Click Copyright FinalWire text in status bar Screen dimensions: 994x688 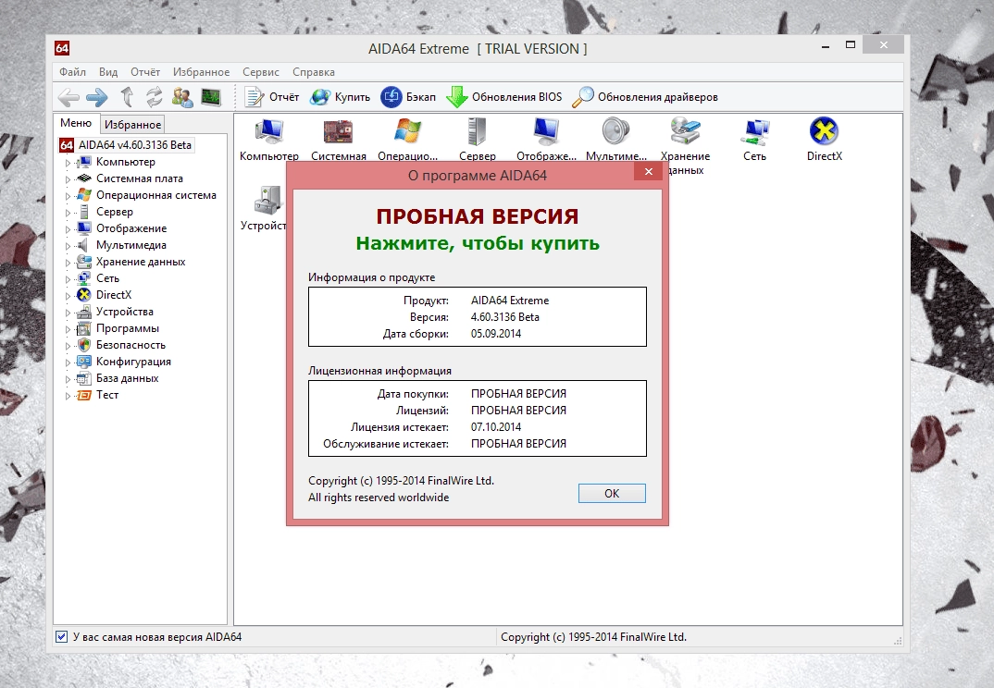(x=593, y=637)
